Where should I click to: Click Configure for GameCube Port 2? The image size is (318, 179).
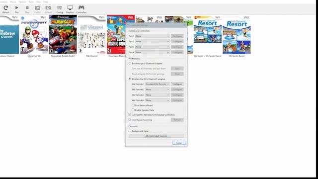pos(177,41)
